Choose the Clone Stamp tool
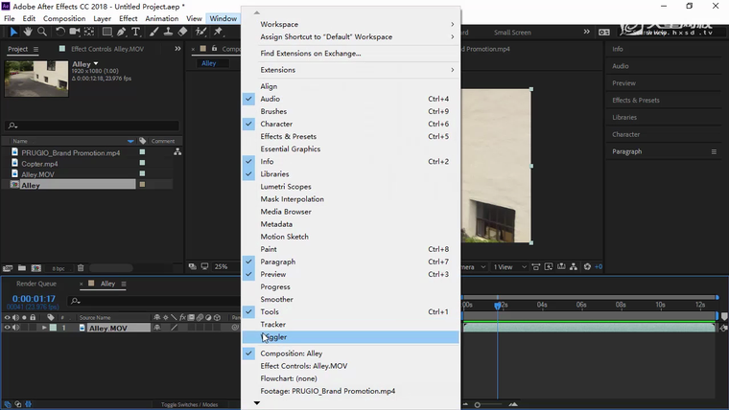This screenshot has width=729, height=410. [167, 32]
